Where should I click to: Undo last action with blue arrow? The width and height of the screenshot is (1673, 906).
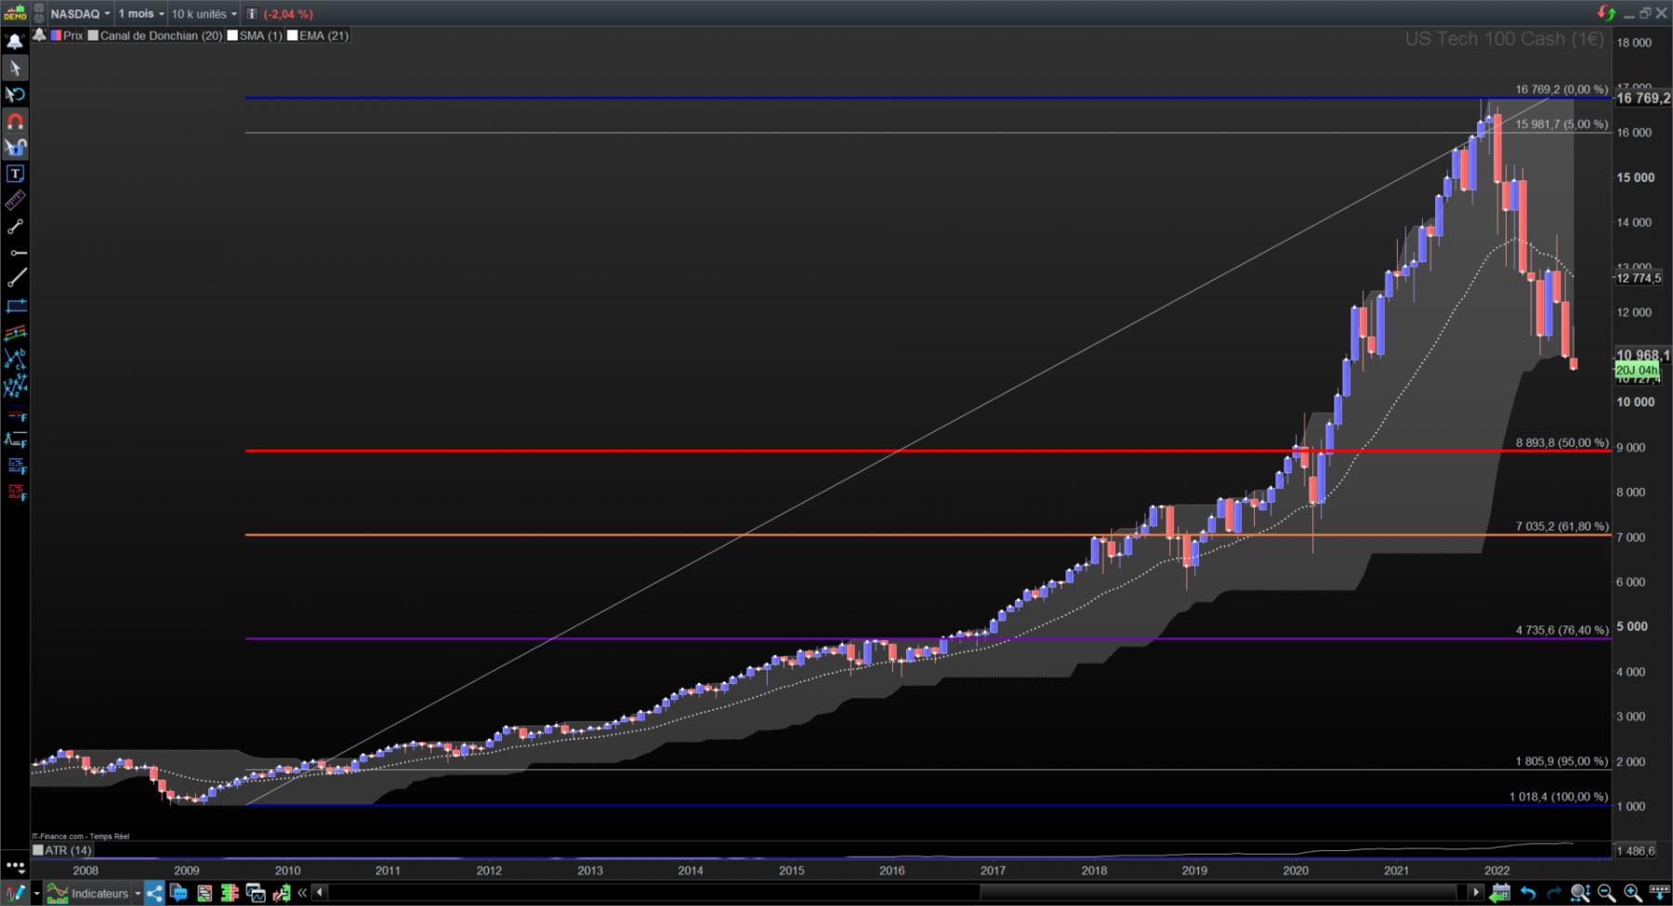(x=1527, y=894)
